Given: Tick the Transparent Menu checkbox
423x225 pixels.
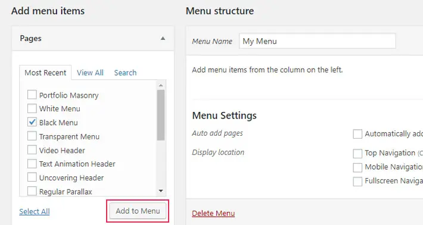Looking at the screenshot, I should [x=32, y=136].
